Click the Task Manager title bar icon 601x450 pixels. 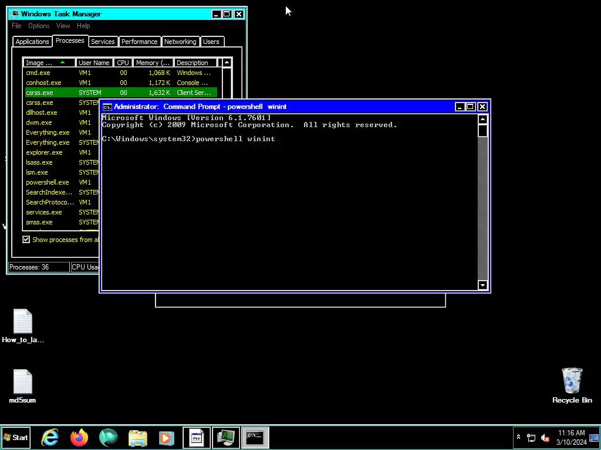click(15, 14)
